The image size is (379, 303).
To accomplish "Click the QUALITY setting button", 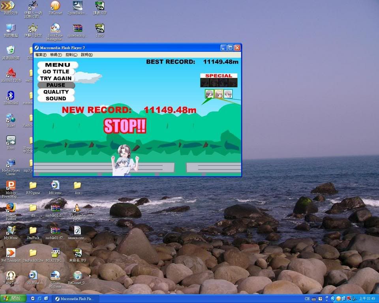I will [x=56, y=92].
